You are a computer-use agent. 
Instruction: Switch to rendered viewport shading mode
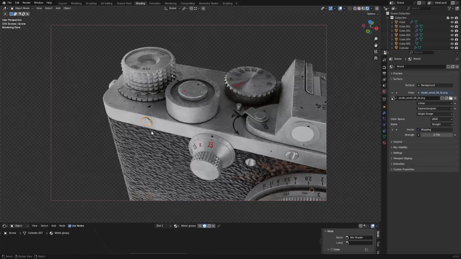(x=367, y=8)
